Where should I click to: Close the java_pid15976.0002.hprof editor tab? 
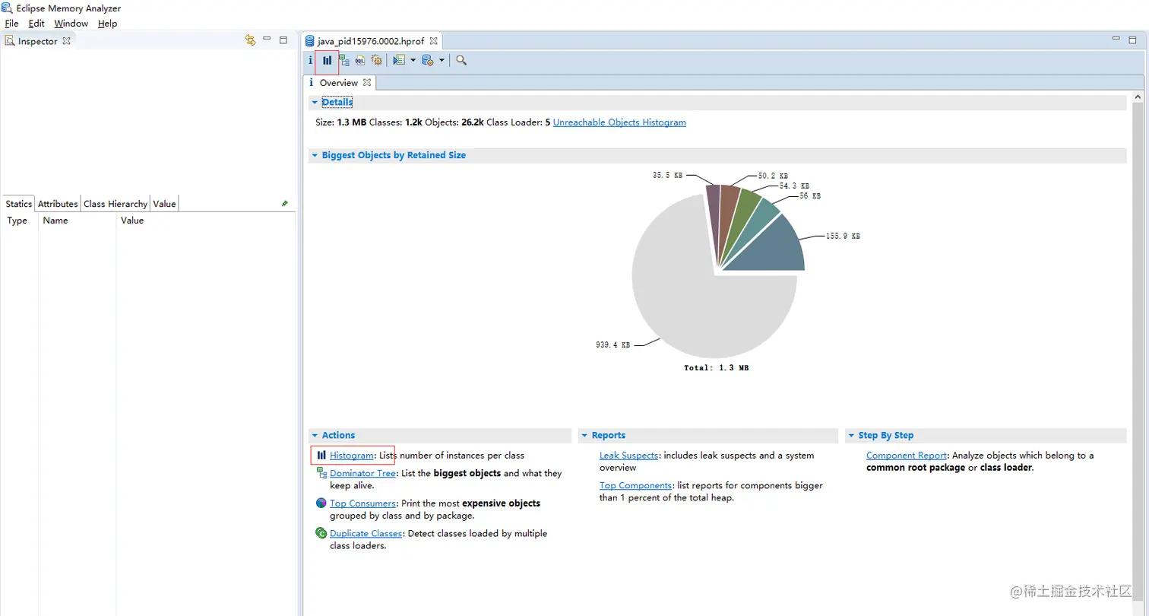point(433,41)
